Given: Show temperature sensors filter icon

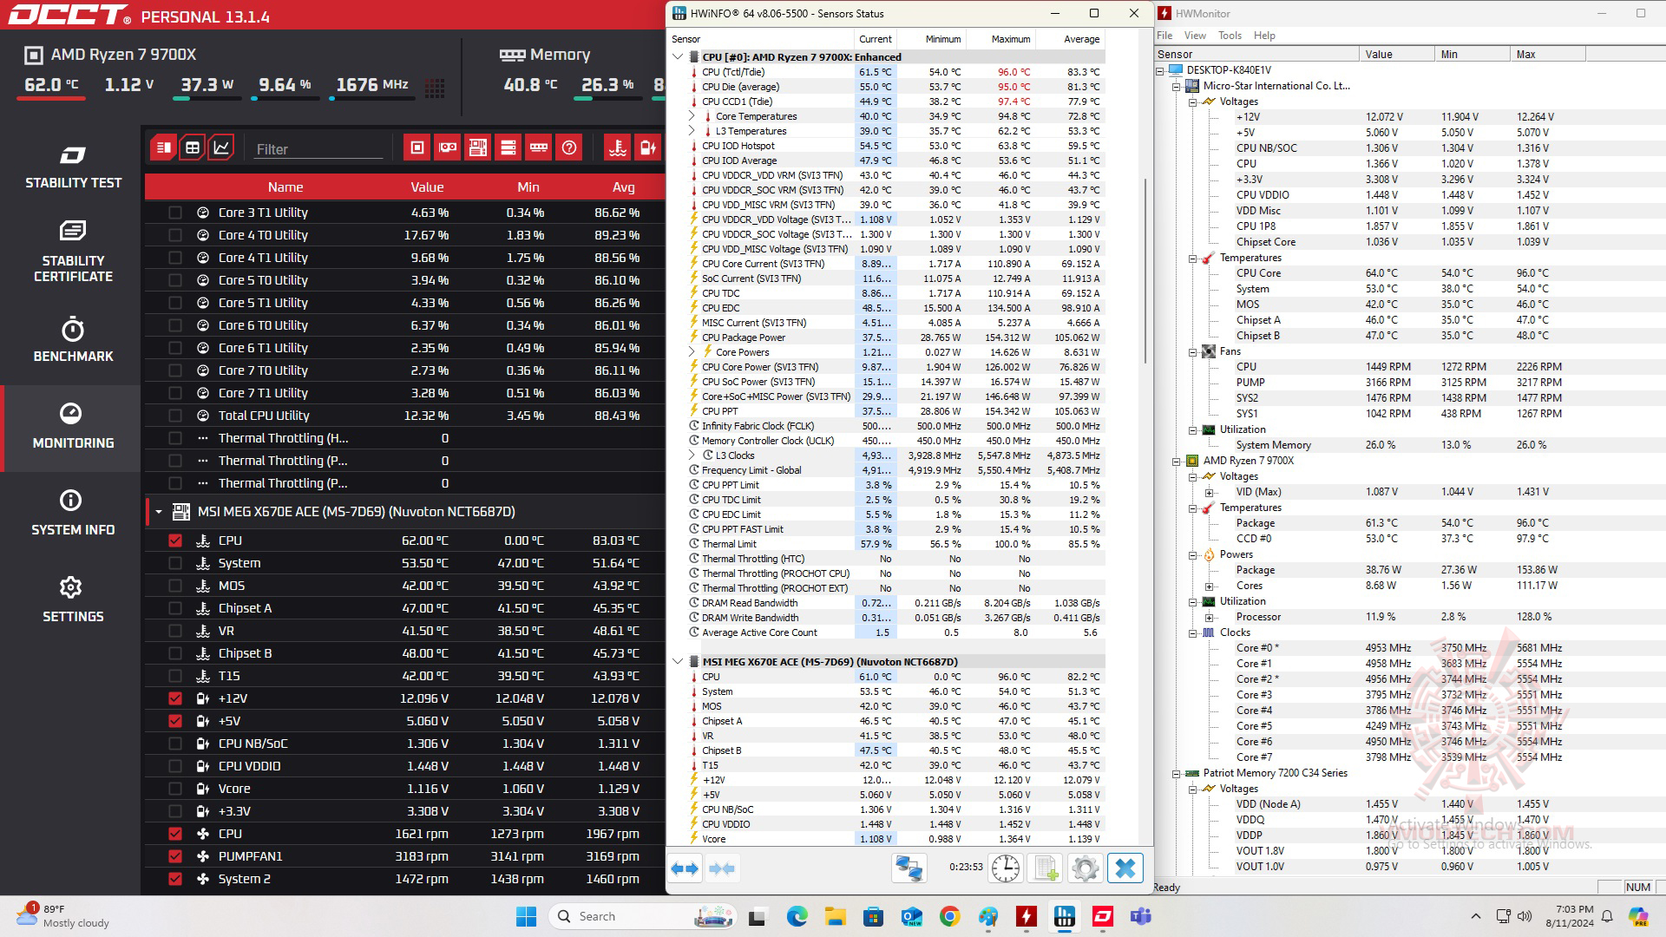Looking at the screenshot, I should pos(617,147).
